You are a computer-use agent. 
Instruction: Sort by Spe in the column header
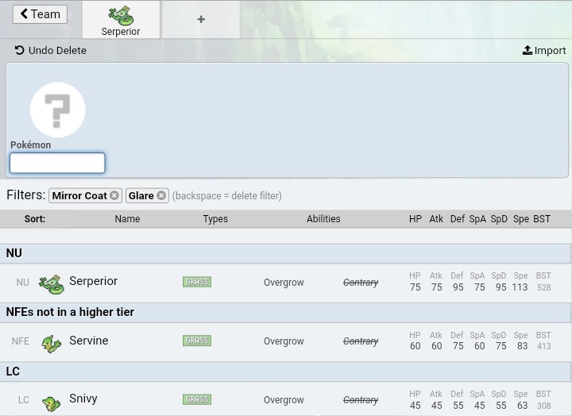(521, 219)
